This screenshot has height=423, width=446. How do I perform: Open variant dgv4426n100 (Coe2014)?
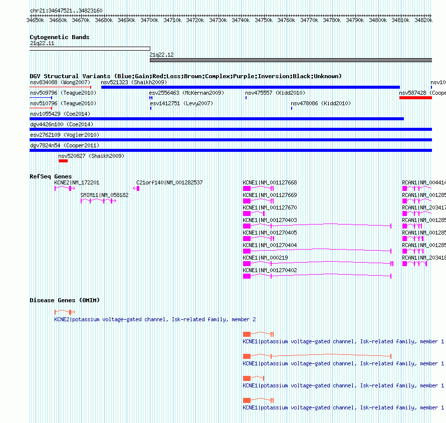pos(62,124)
